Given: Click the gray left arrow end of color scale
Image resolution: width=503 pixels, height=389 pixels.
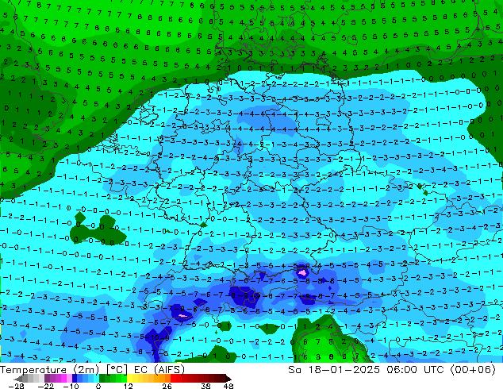Looking at the screenshot, I should 18,379.
